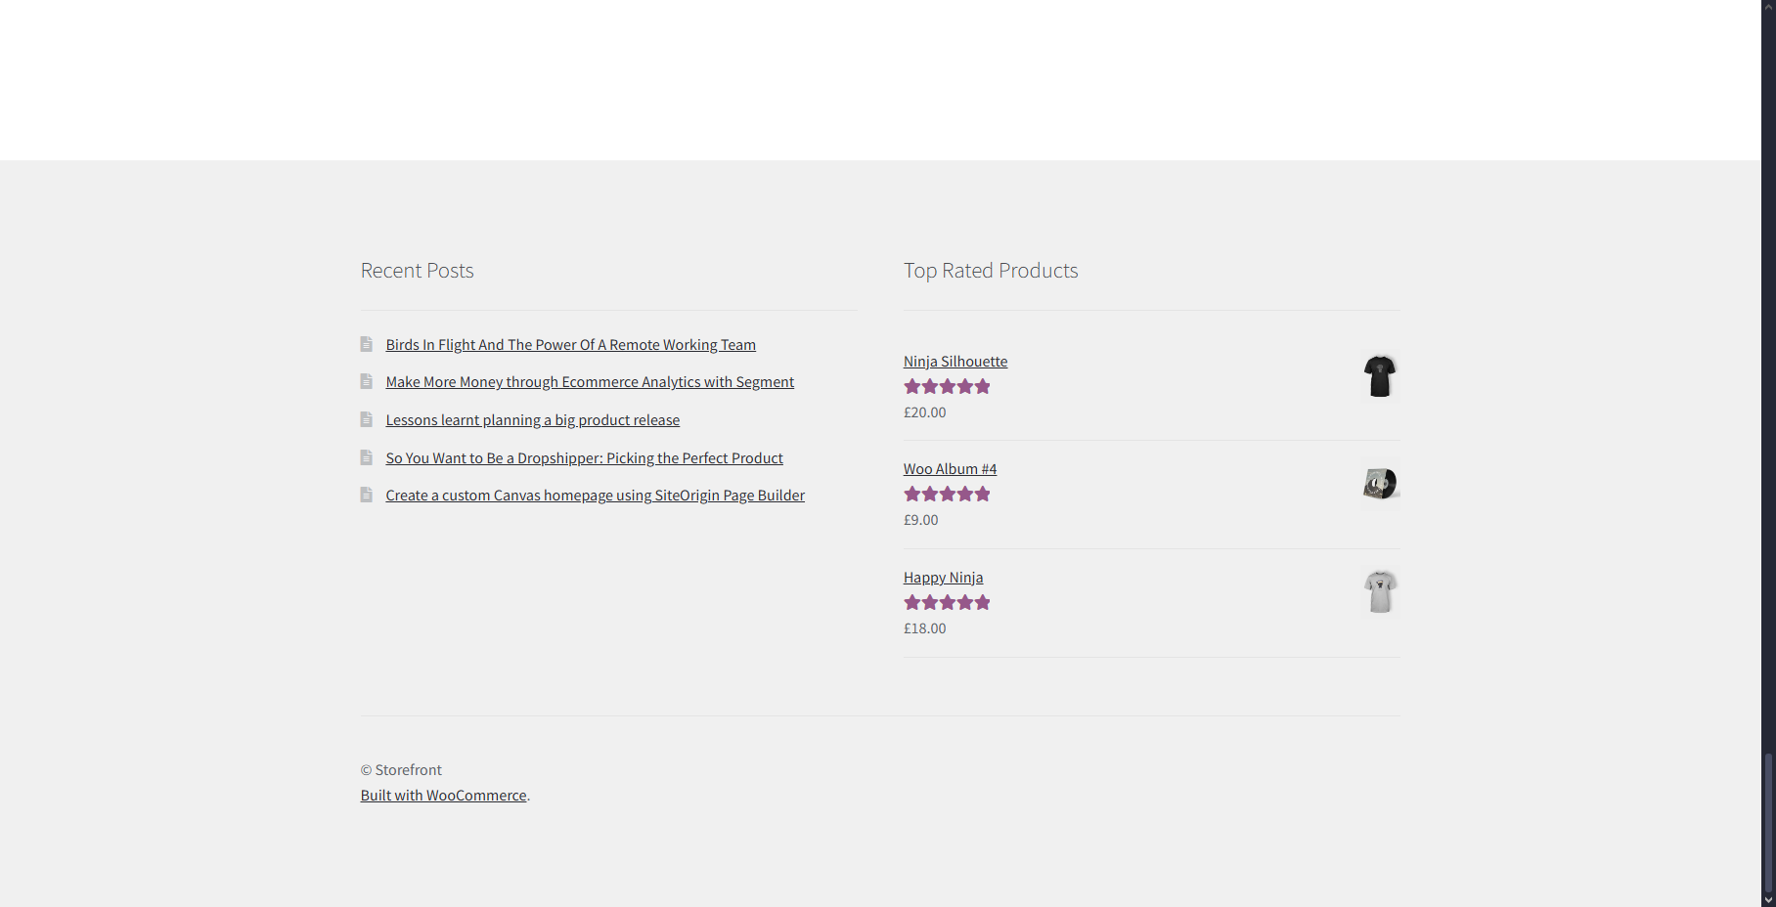Open the Happy Ninja product page
Image resolution: width=1776 pixels, height=907 pixels.
[942, 577]
